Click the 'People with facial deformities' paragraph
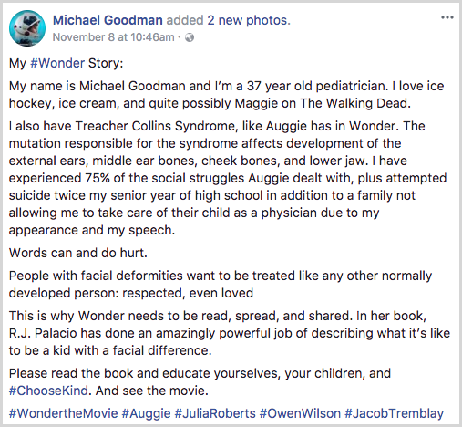 [x=221, y=285]
